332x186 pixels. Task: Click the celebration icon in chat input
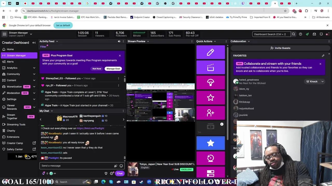pos(116,166)
